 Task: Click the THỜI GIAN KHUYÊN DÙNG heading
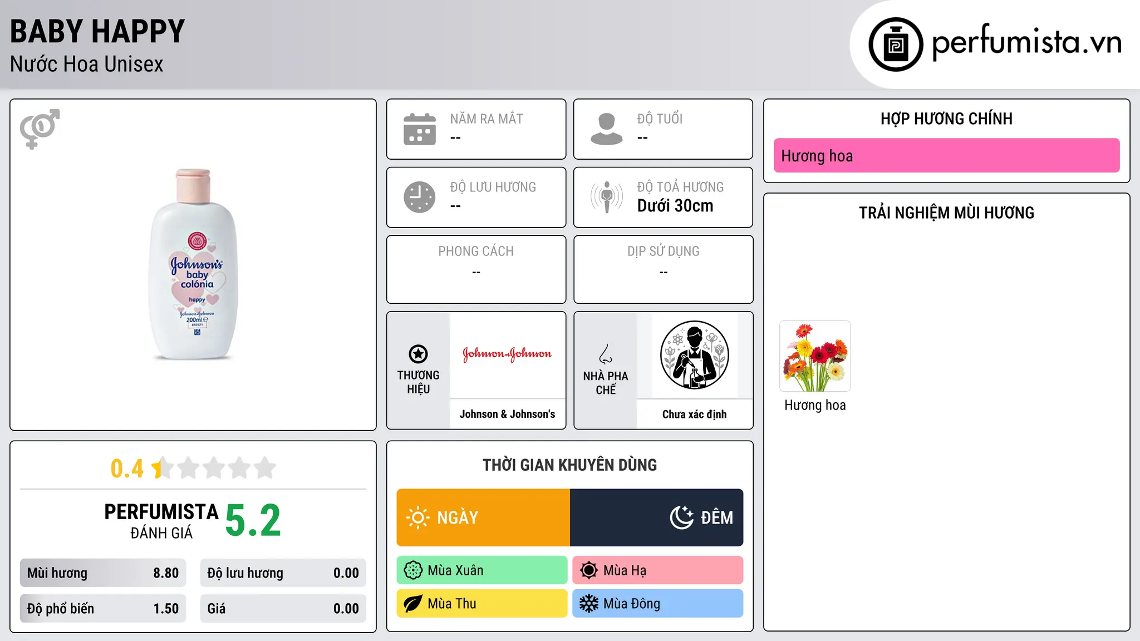coord(569,465)
